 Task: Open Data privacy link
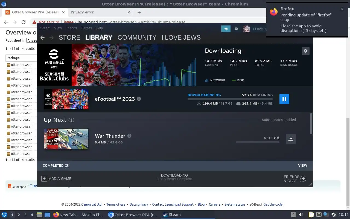pyautogui.click(x=139, y=204)
